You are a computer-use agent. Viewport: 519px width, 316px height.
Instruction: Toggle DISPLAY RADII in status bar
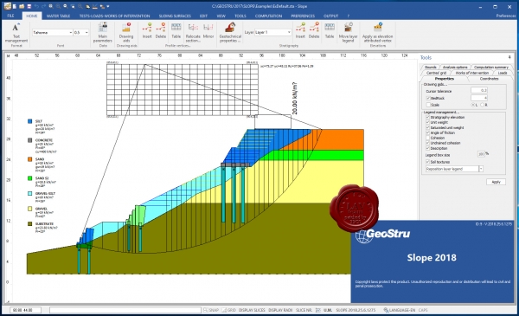[280, 310]
